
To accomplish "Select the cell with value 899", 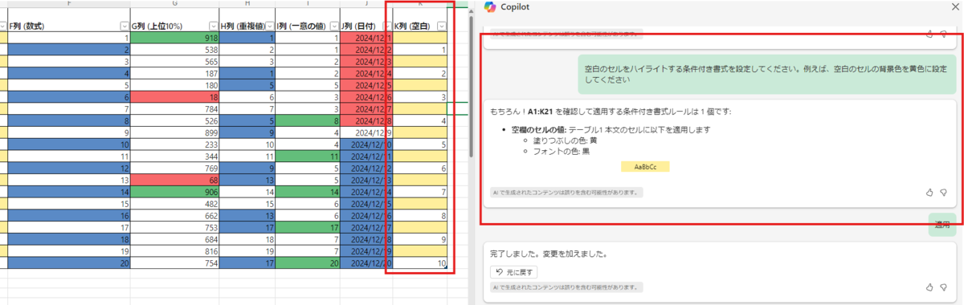I will (x=174, y=132).
